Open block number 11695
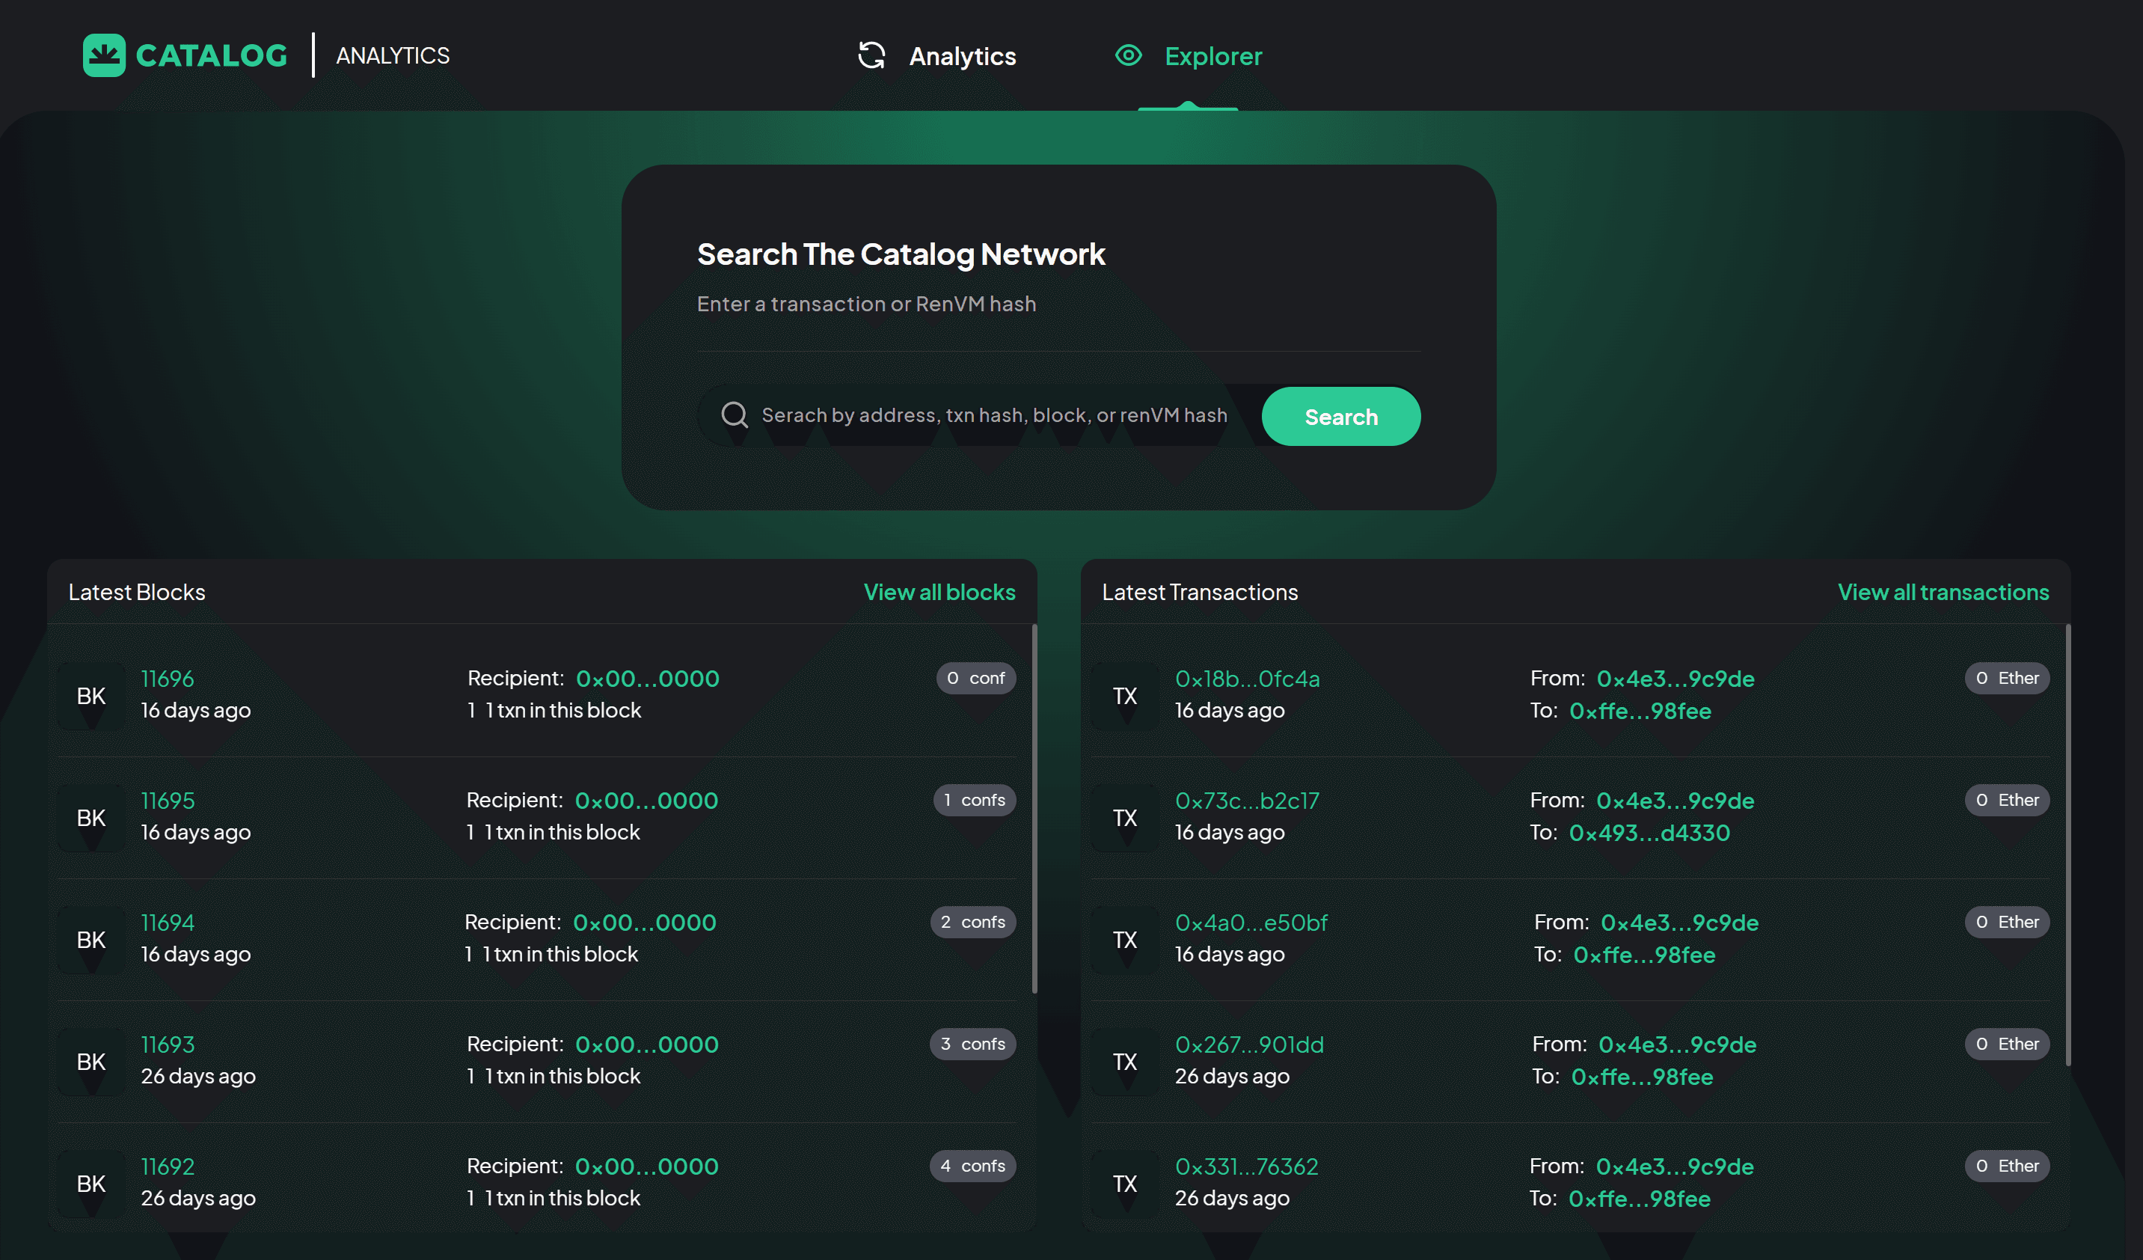2143x1260 pixels. (x=168, y=801)
